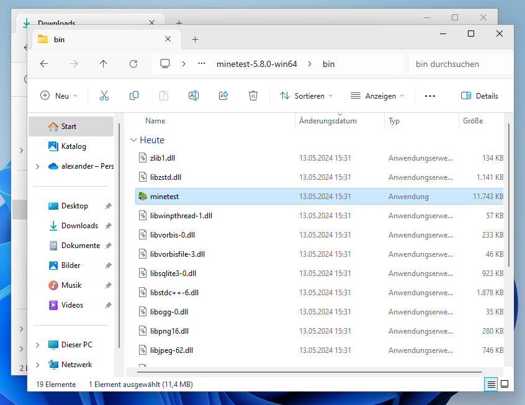
Task: Click the horizontal scrollbar of file list
Action: point(310,372)
